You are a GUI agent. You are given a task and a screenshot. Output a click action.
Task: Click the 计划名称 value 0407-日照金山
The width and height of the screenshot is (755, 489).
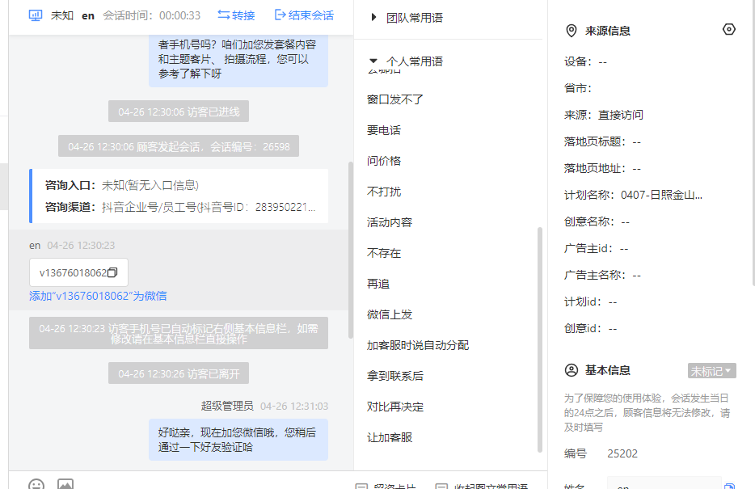click(x=661, y=196)
